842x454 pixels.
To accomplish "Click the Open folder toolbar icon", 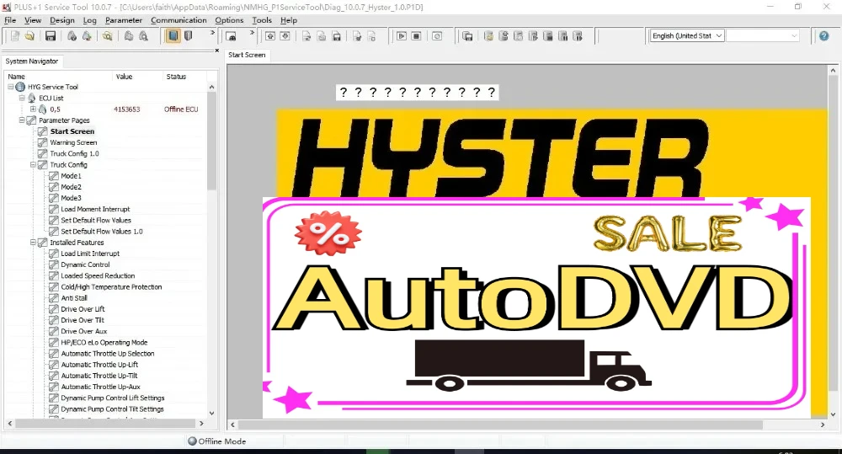I will 29,36.
